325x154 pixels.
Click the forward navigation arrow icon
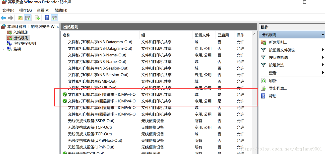[10, 18]
